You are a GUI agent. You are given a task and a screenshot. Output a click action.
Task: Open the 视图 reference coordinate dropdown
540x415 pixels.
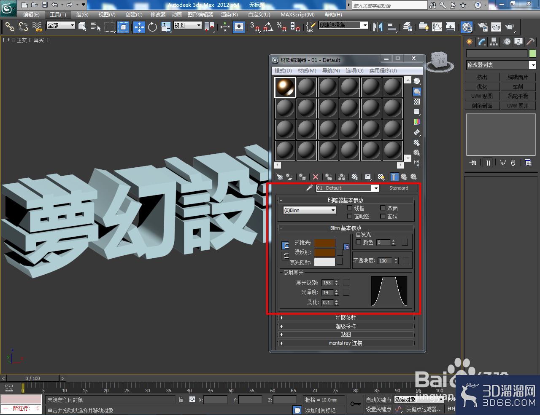click(x=188, y=25)
